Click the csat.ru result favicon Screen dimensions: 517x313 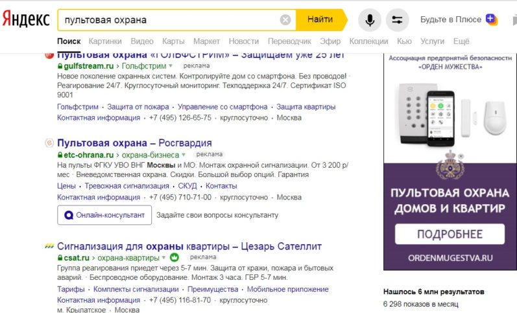click(49, 246)
